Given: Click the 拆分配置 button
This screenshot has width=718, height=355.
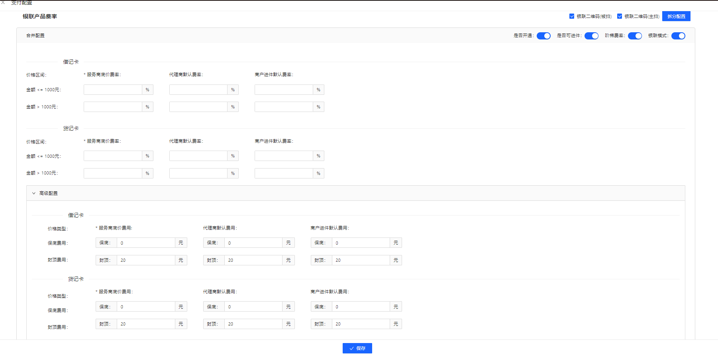Looking at the screenshot, I should [676, 16].
